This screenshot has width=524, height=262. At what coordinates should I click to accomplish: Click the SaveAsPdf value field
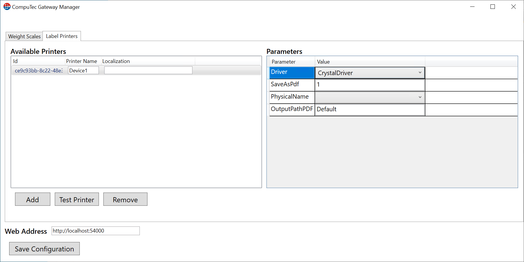(370, 85)
